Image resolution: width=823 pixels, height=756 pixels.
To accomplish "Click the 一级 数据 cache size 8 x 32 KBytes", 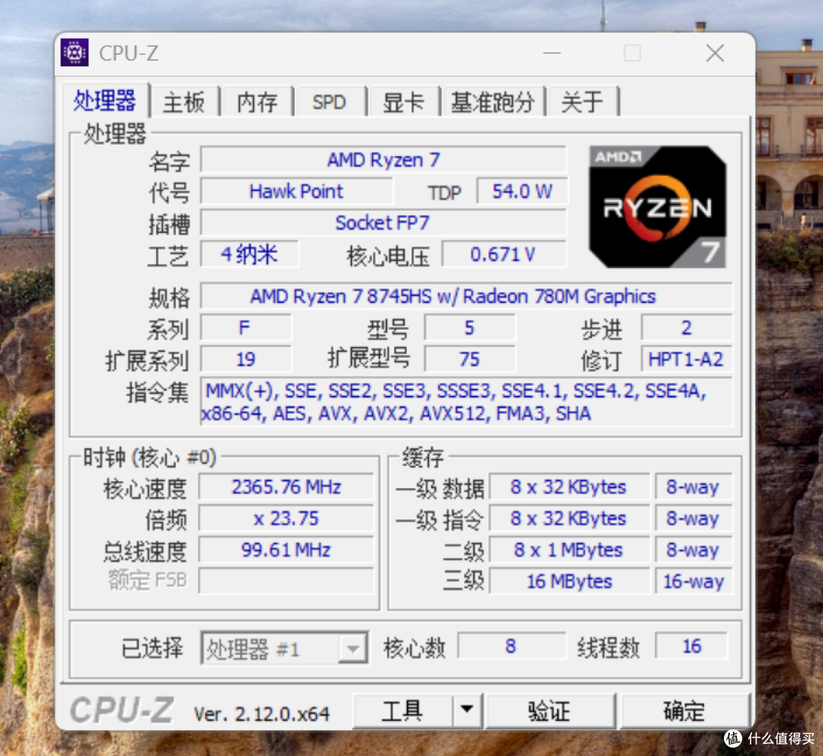I will click(x=569, y=487).
